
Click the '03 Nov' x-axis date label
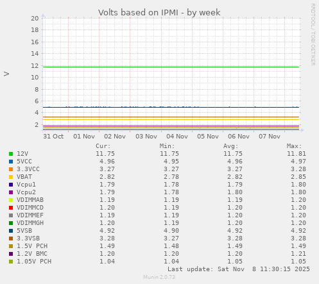pos(146,137)
